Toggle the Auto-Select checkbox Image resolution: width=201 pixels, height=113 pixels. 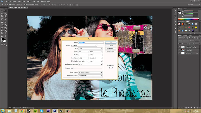point(8,5)
